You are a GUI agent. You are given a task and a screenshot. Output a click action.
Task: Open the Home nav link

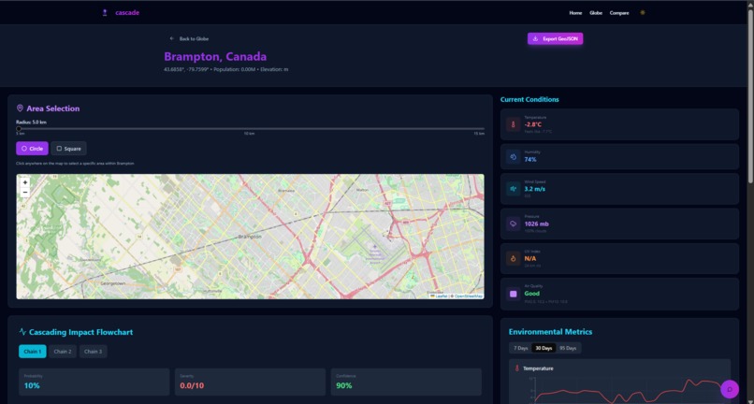click(575, 13)
